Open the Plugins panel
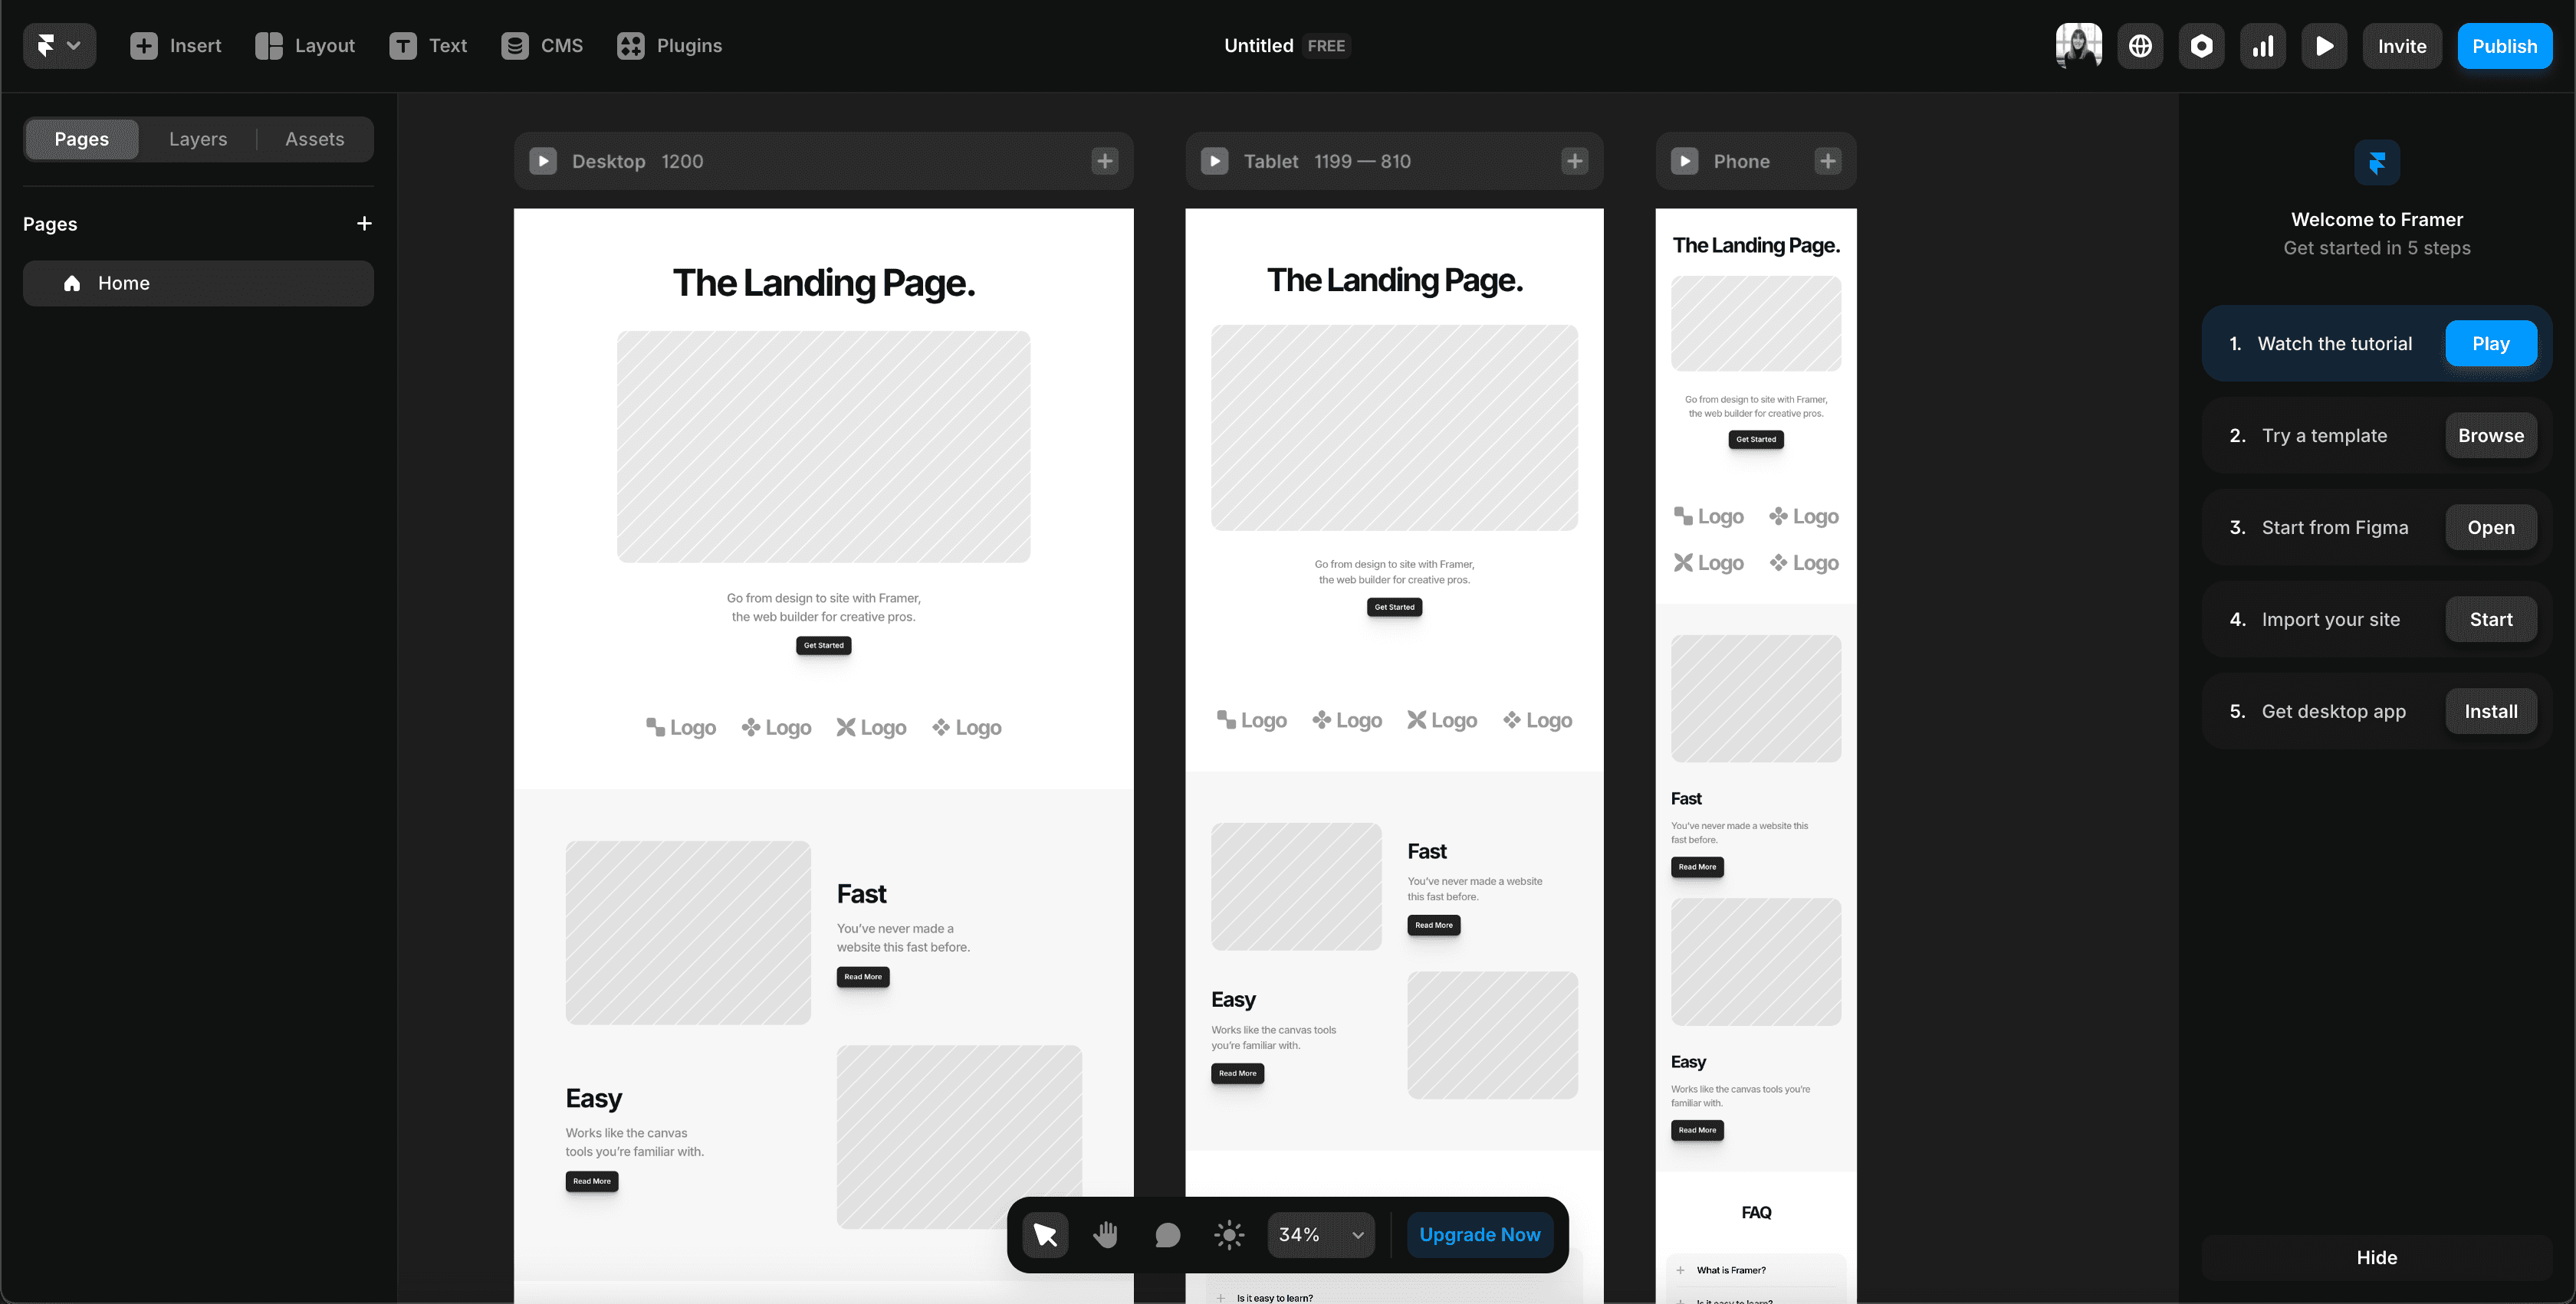 [669, 45]
